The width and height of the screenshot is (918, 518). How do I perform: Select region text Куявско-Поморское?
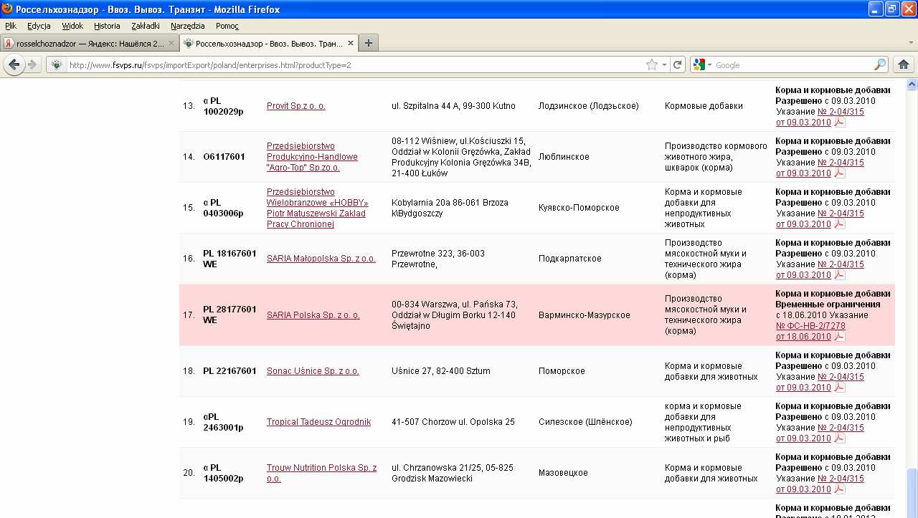579,208
